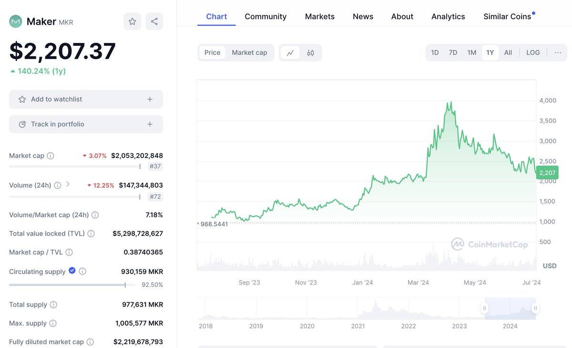The height and width of the screenshot is (348, 572).
Task: Open chart more options ellipsis
Action: [x=558, y=52]
